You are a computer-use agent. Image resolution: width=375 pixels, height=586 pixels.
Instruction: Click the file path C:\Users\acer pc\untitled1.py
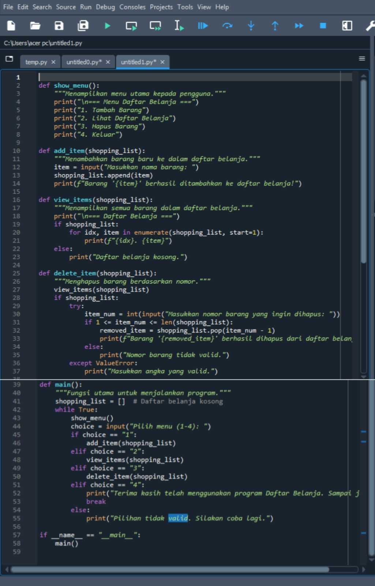point(43,43)
